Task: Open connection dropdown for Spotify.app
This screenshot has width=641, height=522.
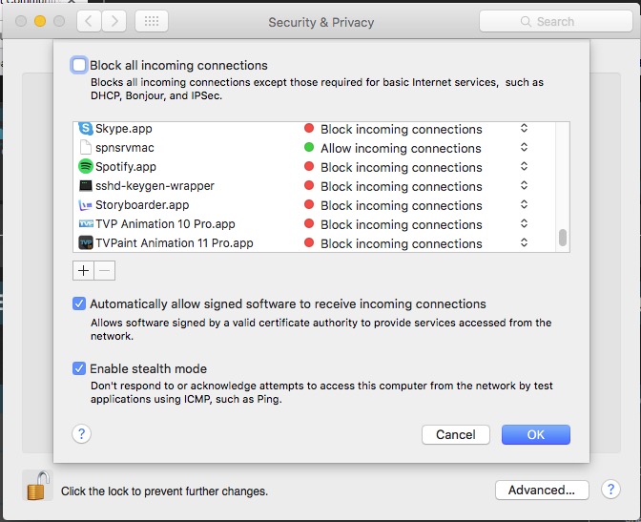Action: (x=524, y=166)
